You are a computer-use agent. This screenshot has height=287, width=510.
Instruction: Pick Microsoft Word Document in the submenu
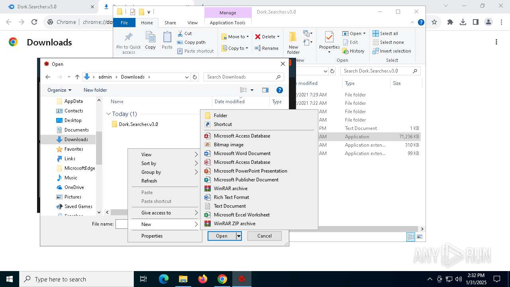(242, 153)
